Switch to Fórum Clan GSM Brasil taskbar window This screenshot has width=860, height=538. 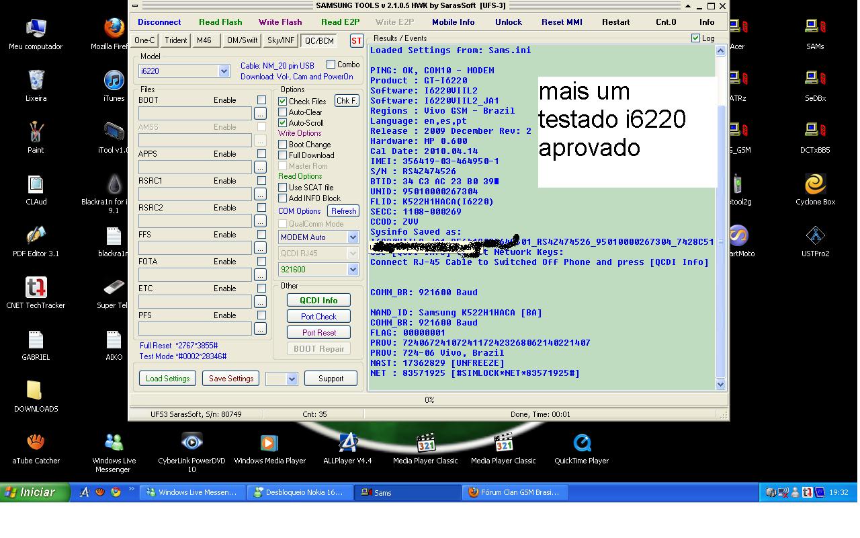[x=516, y=492]
